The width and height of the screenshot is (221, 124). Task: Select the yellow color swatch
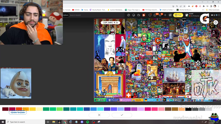point(32,109)
